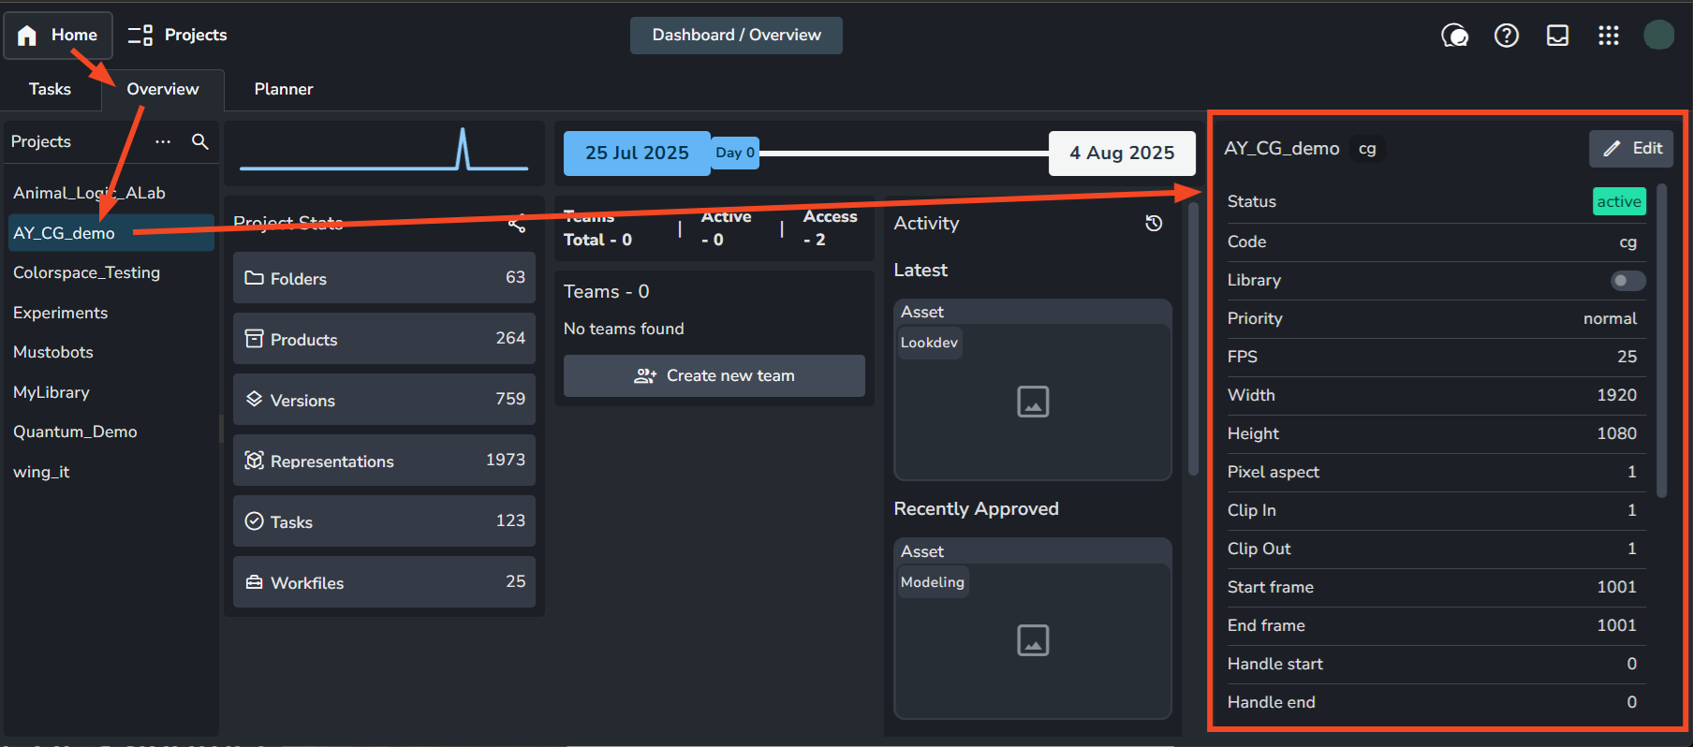The width and height of the screenshot is (1693, 747).
Task: Select the Quantum_Demo project
Action: 111,432
